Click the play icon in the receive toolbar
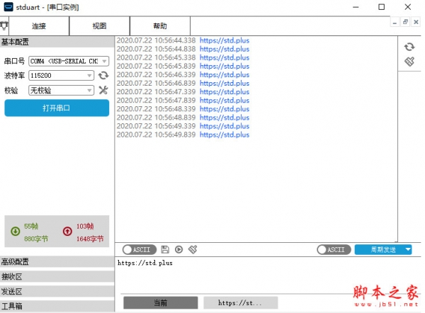Image resolution: width=425 pixels, height=313 pixels. (x=178, y=249)
